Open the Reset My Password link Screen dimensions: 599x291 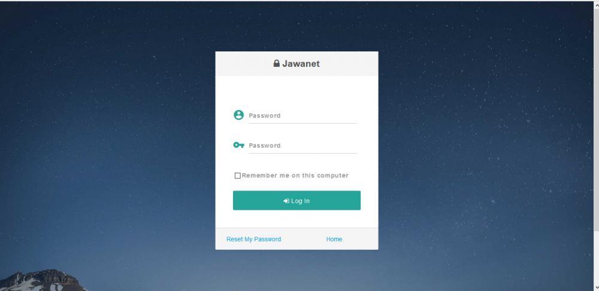253,239
